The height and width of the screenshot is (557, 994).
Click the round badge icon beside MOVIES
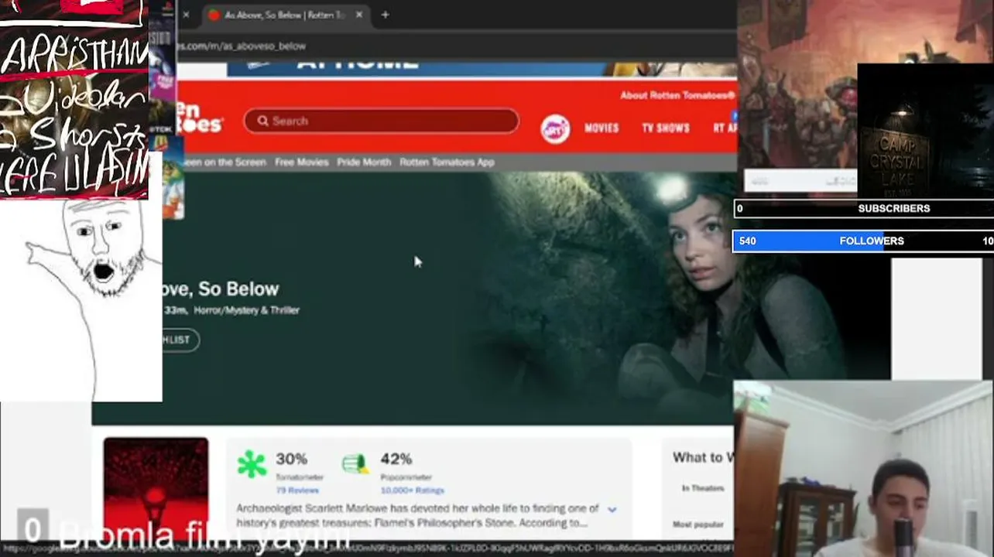[x=555, y=128]
